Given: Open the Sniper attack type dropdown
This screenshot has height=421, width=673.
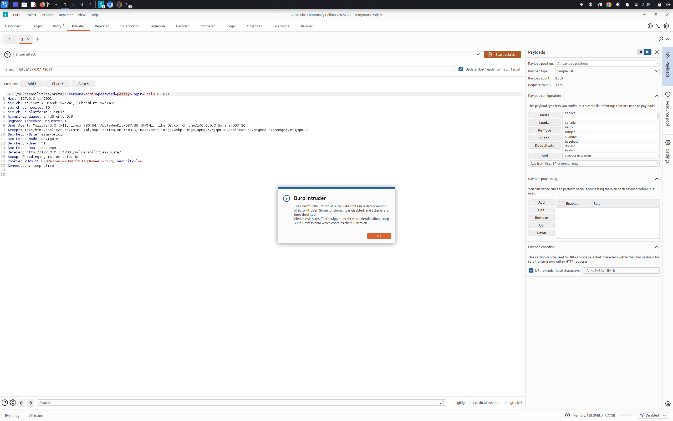Looking at the screenshot, I should 247,54.
